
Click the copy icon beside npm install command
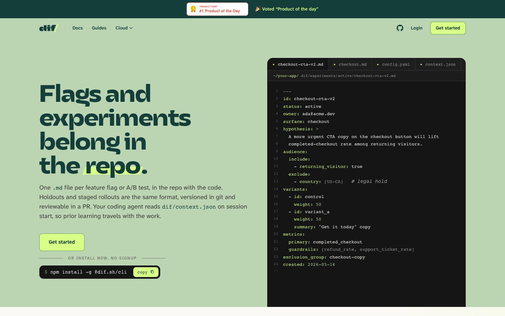[152, 272]
